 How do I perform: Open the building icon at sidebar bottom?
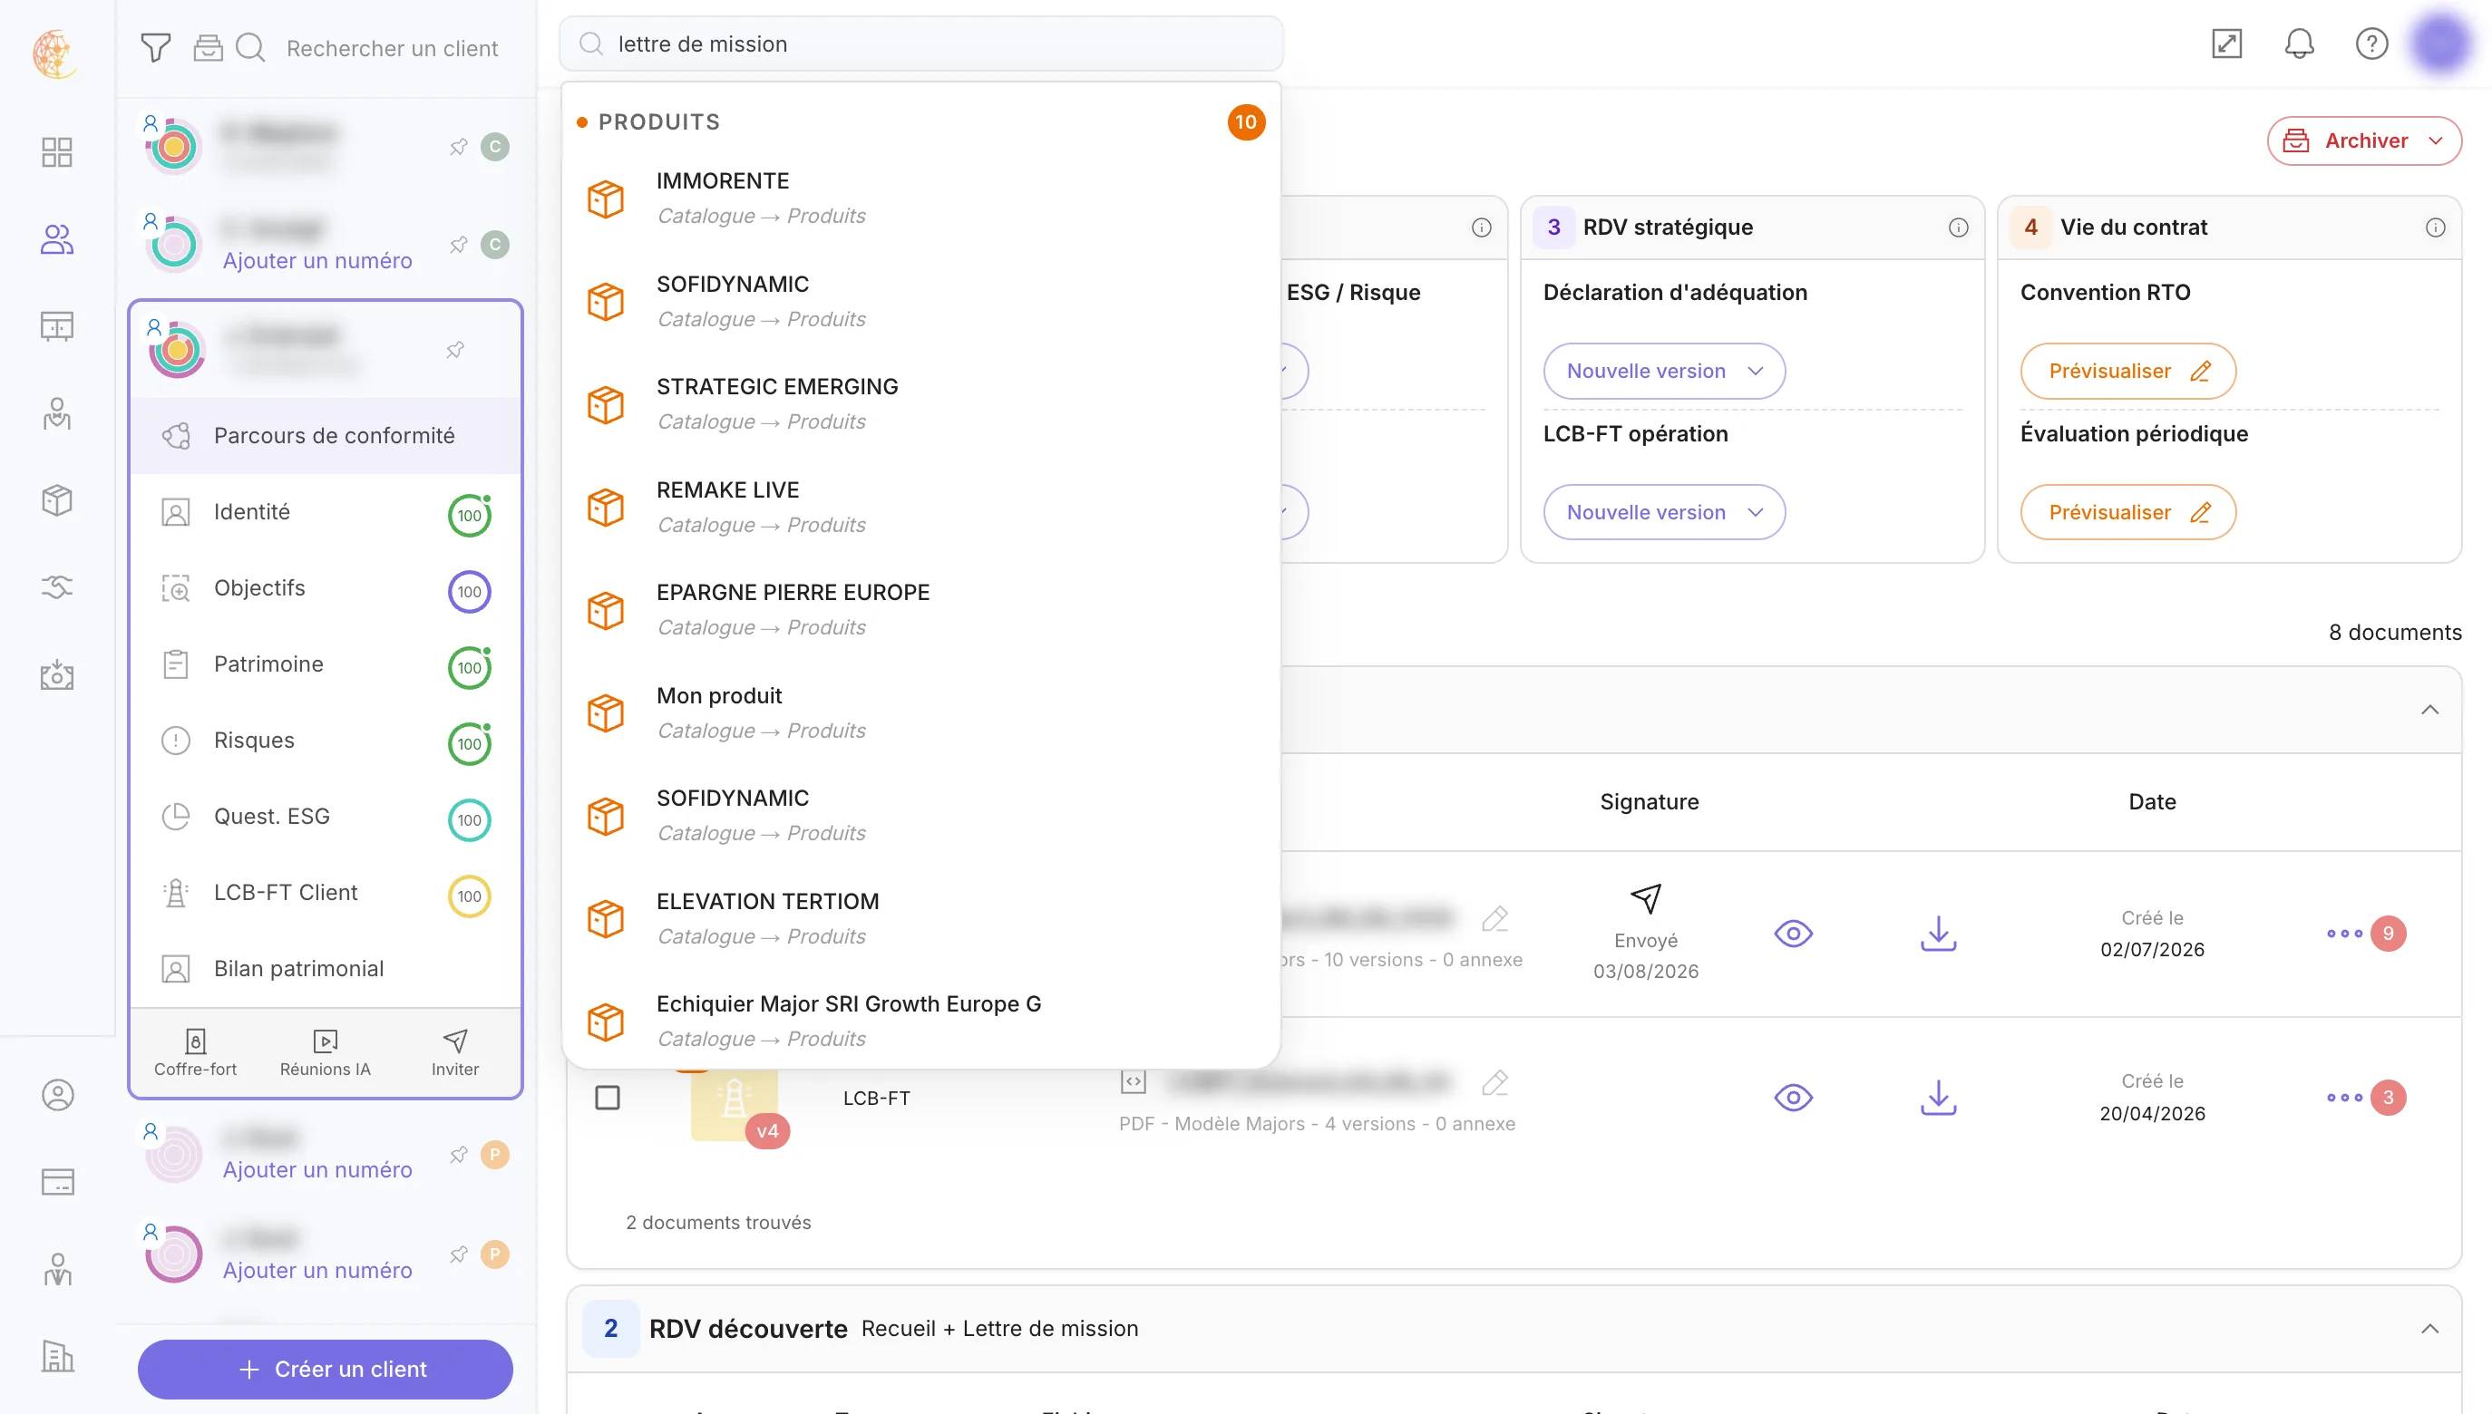57,1356
